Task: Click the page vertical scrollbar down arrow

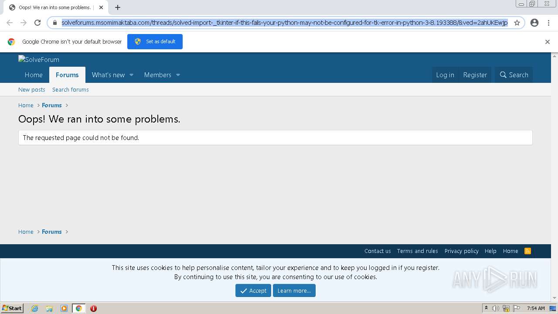Action: (555, 298)
